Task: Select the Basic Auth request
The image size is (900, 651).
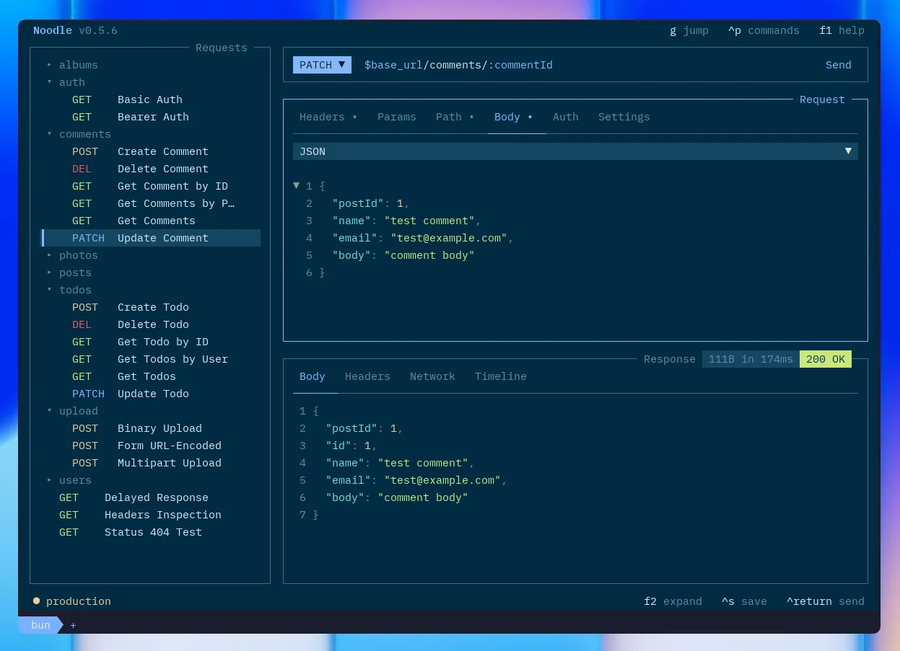Action: [150, 99]
